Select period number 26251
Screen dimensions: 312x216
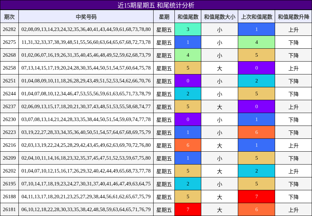[x=9, y=81]
